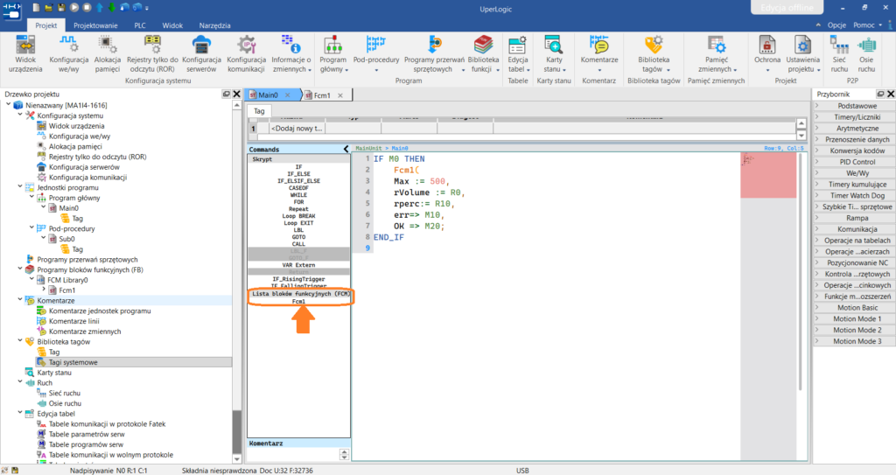Open Alokacja pamięci ribbon icon
This screenshot has width=896, height=475.
point(108,53)
